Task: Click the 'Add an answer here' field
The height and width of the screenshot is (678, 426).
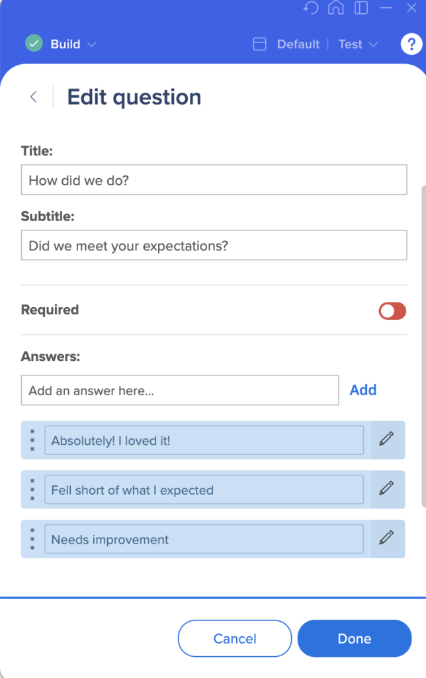Action: (180, 390)
